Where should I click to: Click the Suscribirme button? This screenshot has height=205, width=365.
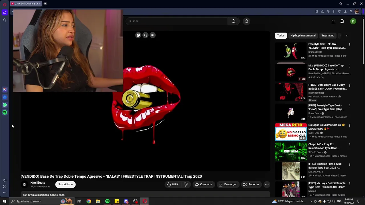click(x=65, y=184)
